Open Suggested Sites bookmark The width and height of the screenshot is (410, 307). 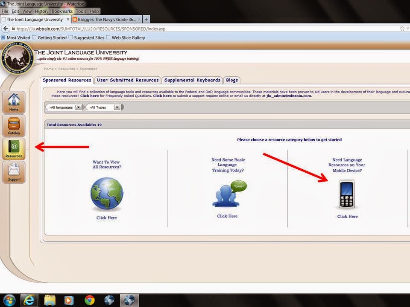(87, 38)
